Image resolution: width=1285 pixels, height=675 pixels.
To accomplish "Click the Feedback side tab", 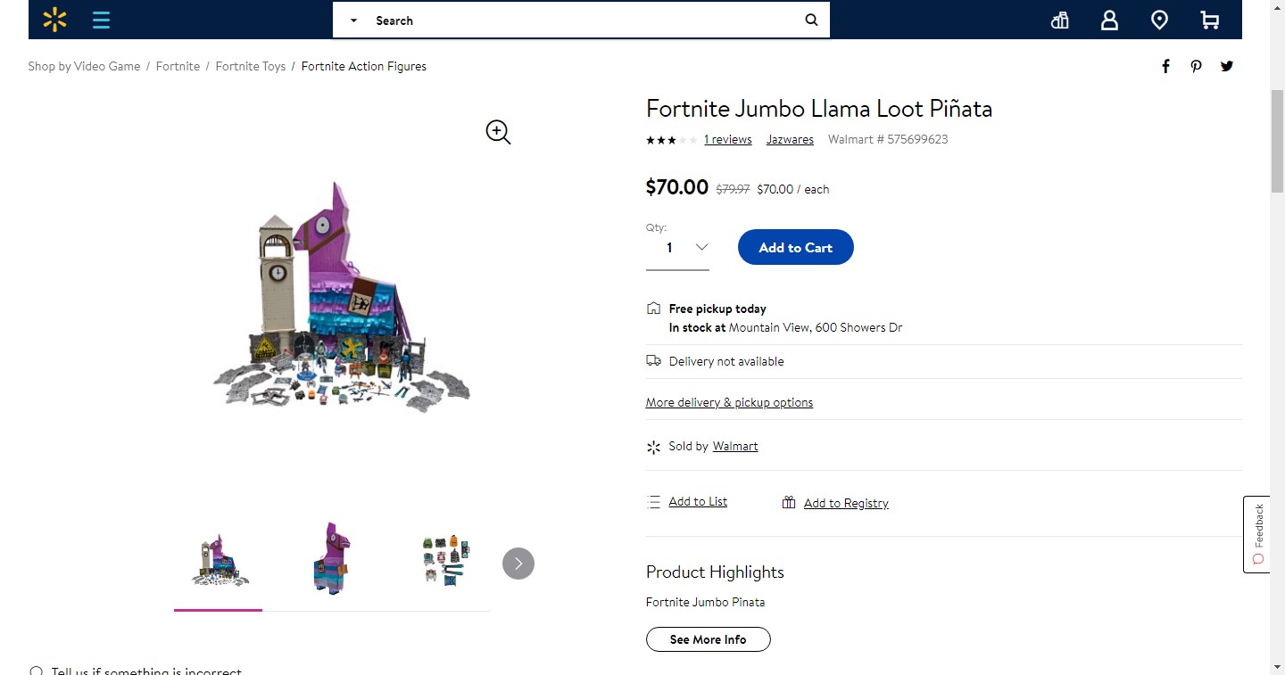I will [1256, 533].
